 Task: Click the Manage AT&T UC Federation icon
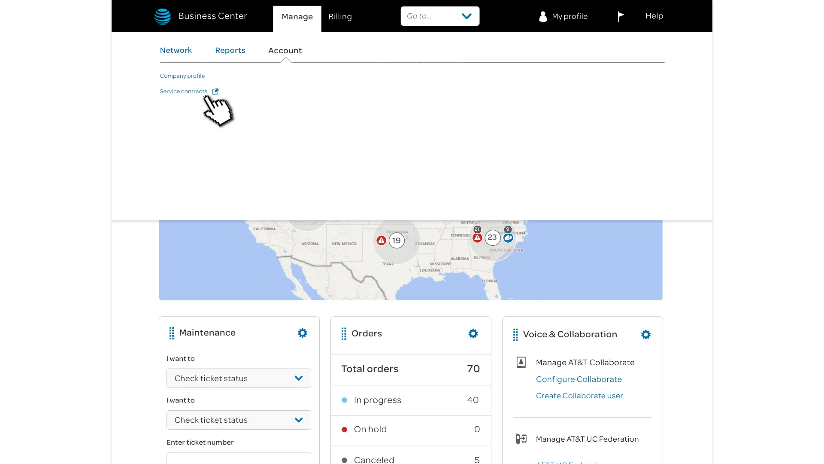coord(521,439)
